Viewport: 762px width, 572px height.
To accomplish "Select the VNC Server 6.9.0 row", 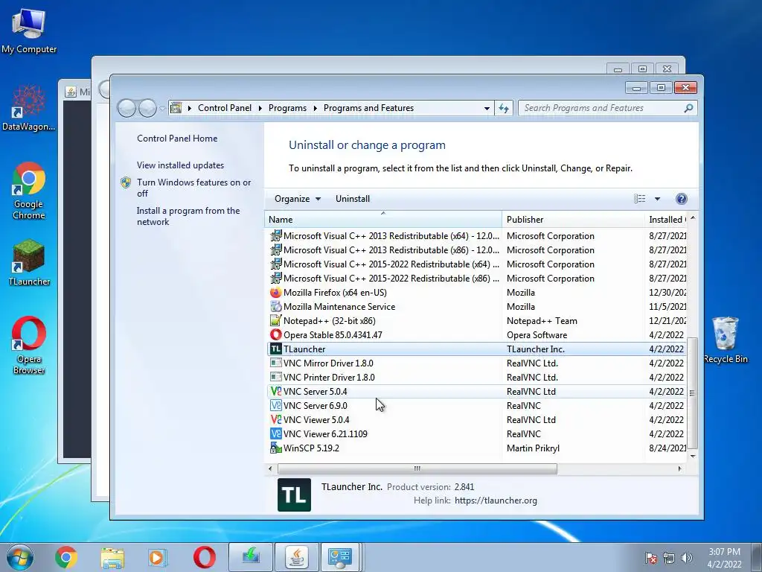I will (x=476, y=405).
